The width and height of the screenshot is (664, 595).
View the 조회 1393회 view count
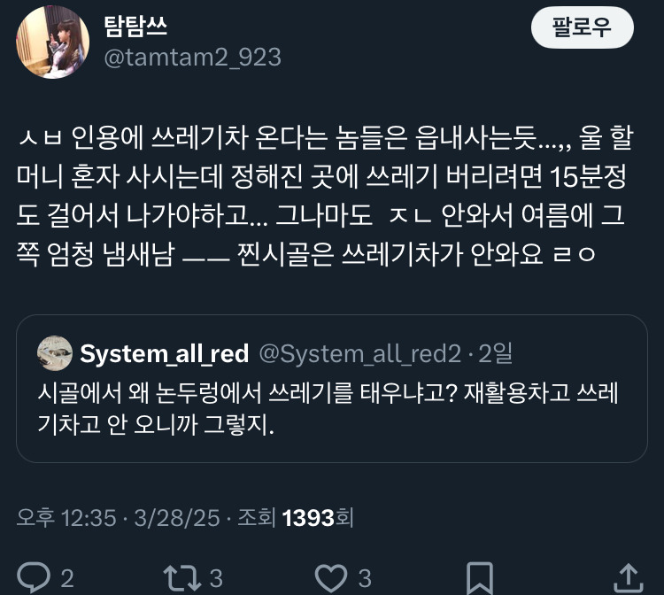296,517
